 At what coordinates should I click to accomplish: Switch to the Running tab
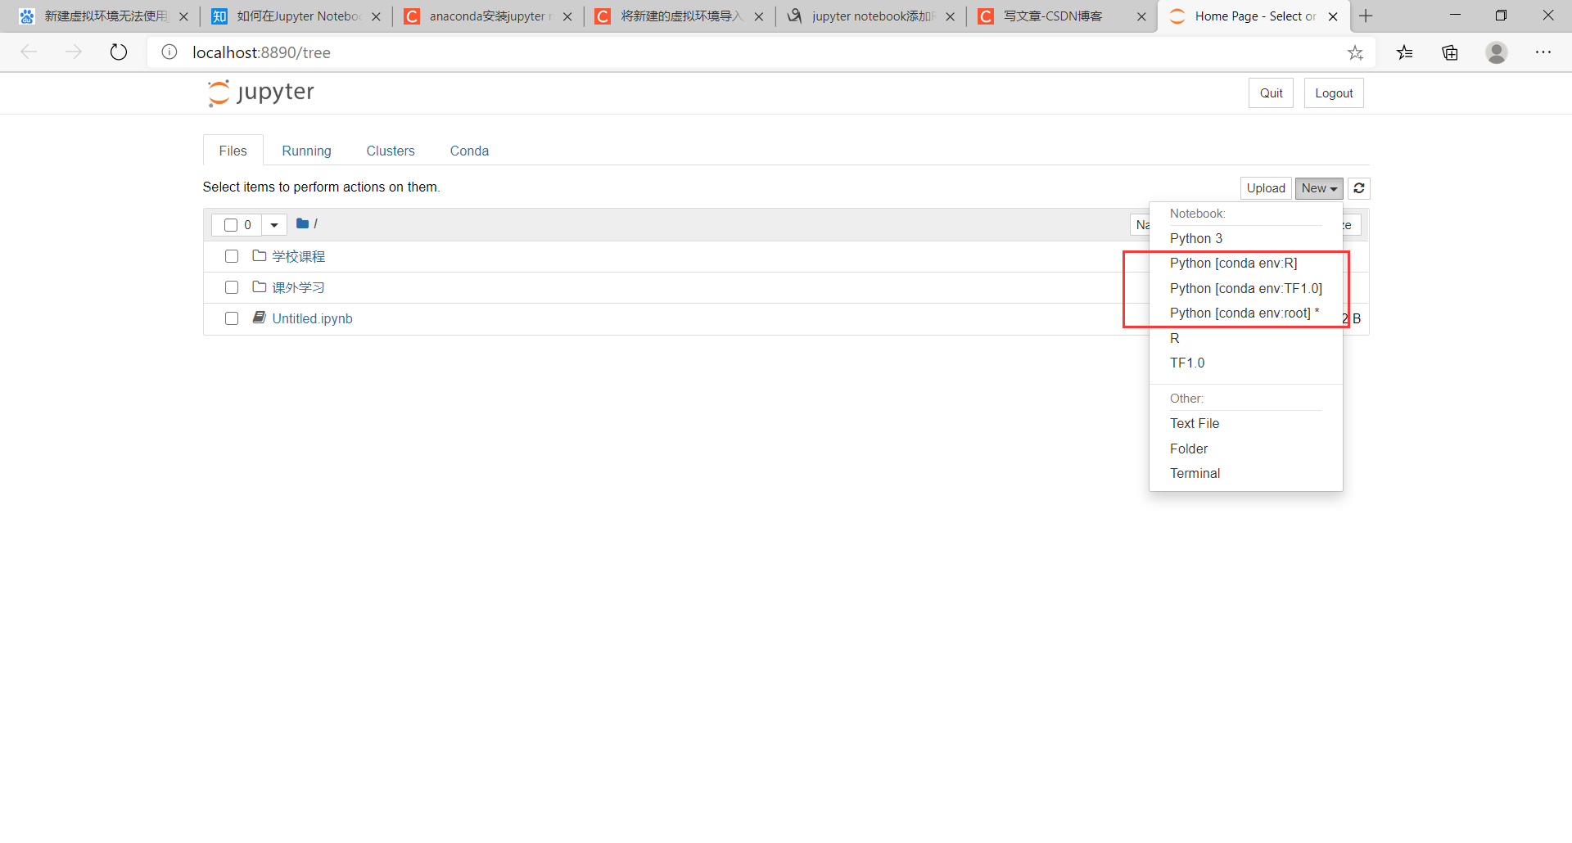pyautogui.click(x=306, y=151)
